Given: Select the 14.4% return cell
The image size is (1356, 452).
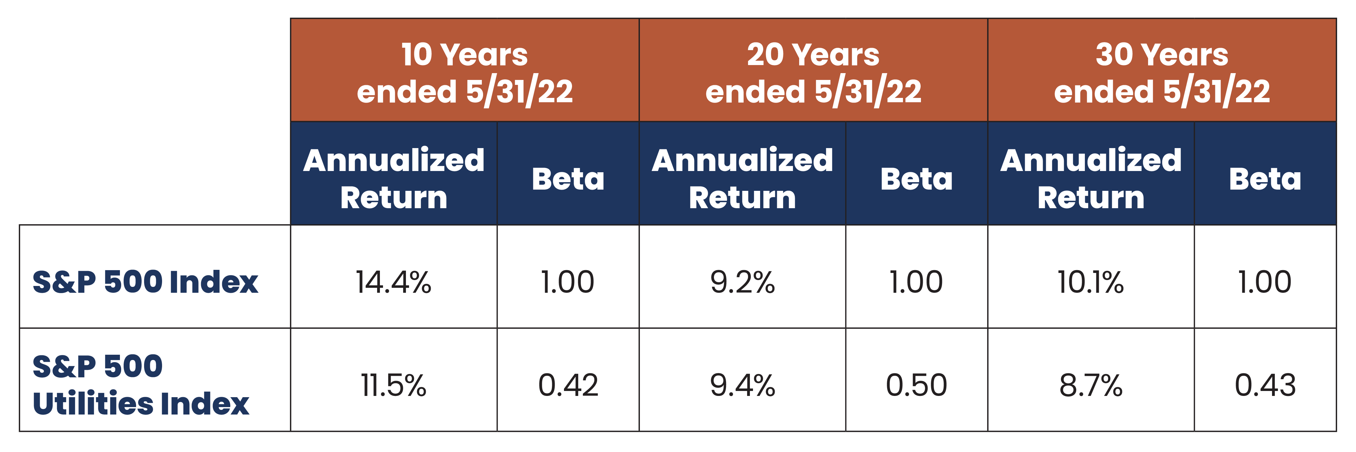Looking at the screenshot, I should [394, 282].
